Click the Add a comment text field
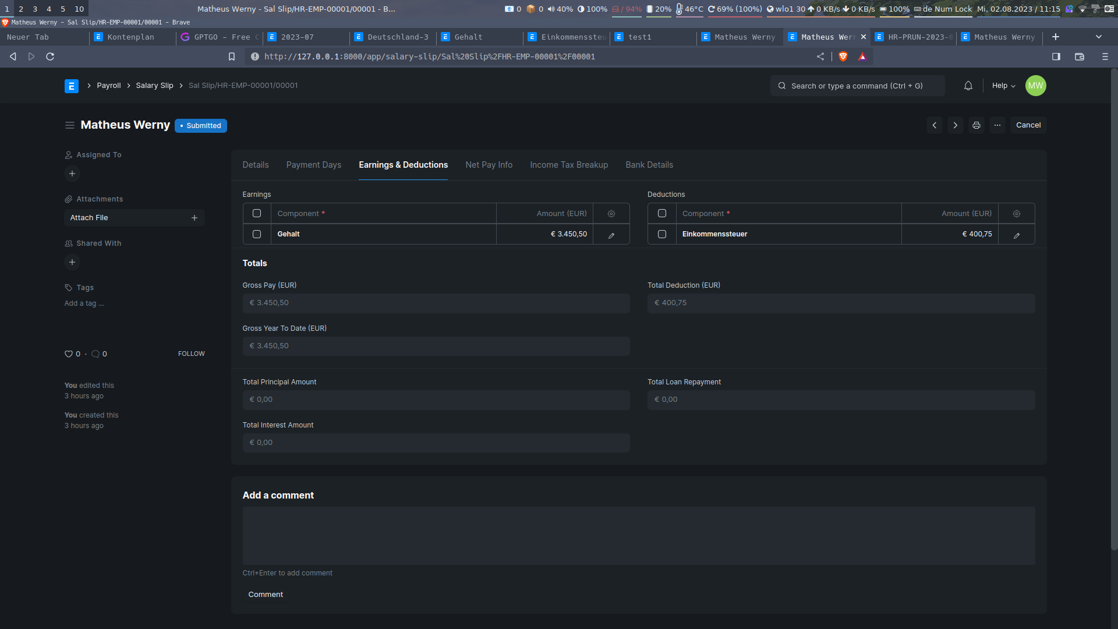 pyautogui.click(x=639, y=535)
